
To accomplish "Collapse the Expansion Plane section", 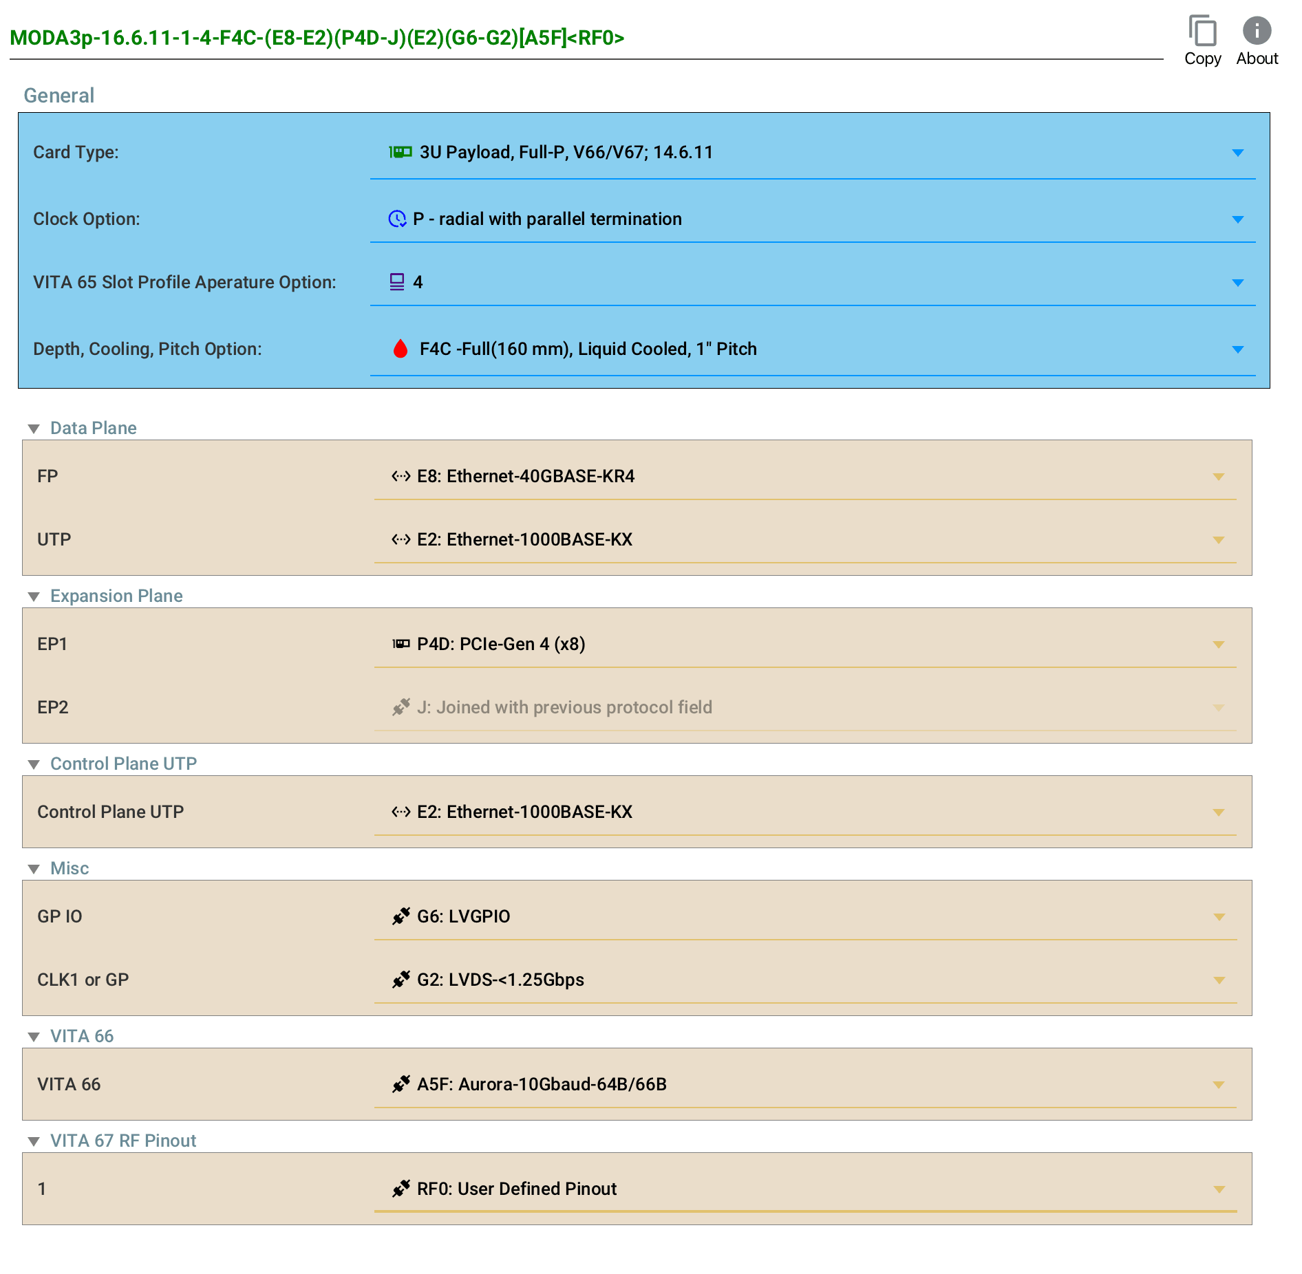I will [34, 596].
